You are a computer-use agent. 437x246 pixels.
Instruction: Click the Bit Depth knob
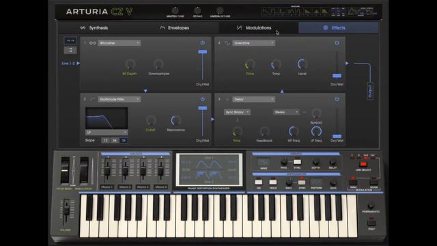click(130, 64)
